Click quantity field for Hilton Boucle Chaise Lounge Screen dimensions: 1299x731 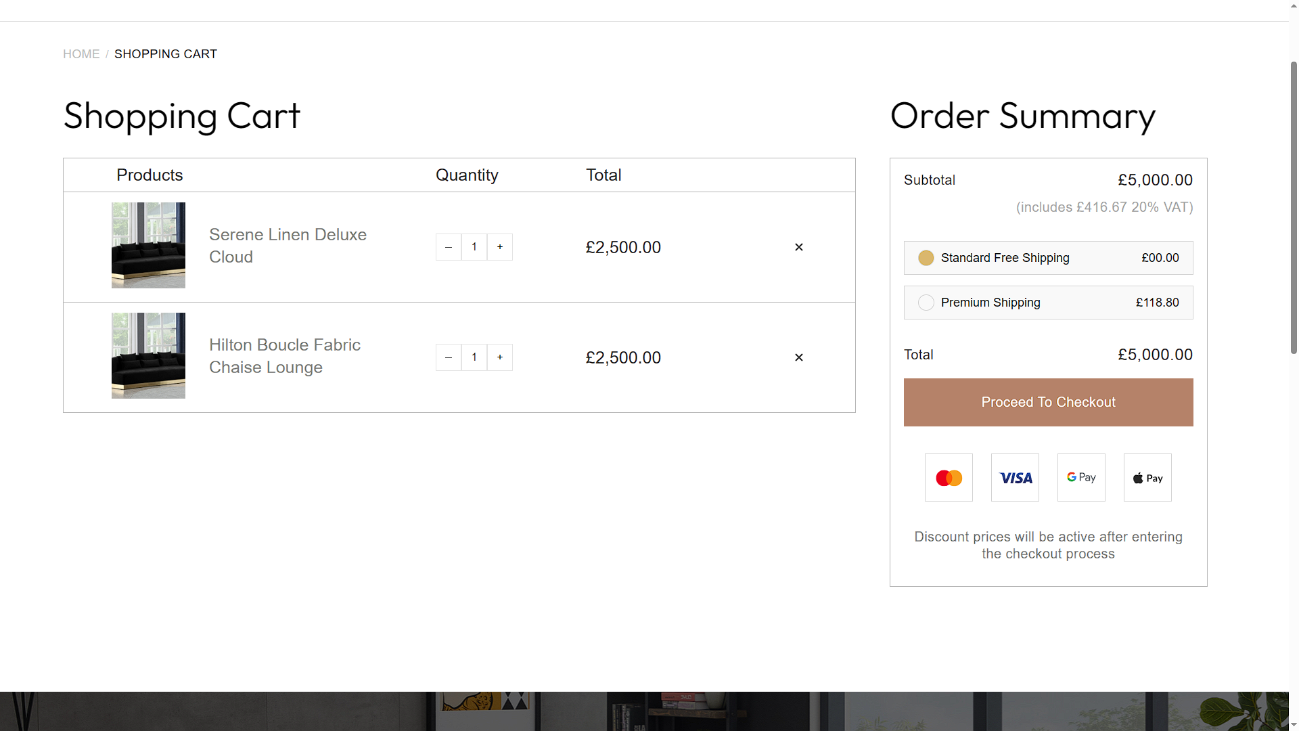coord(474,357)
